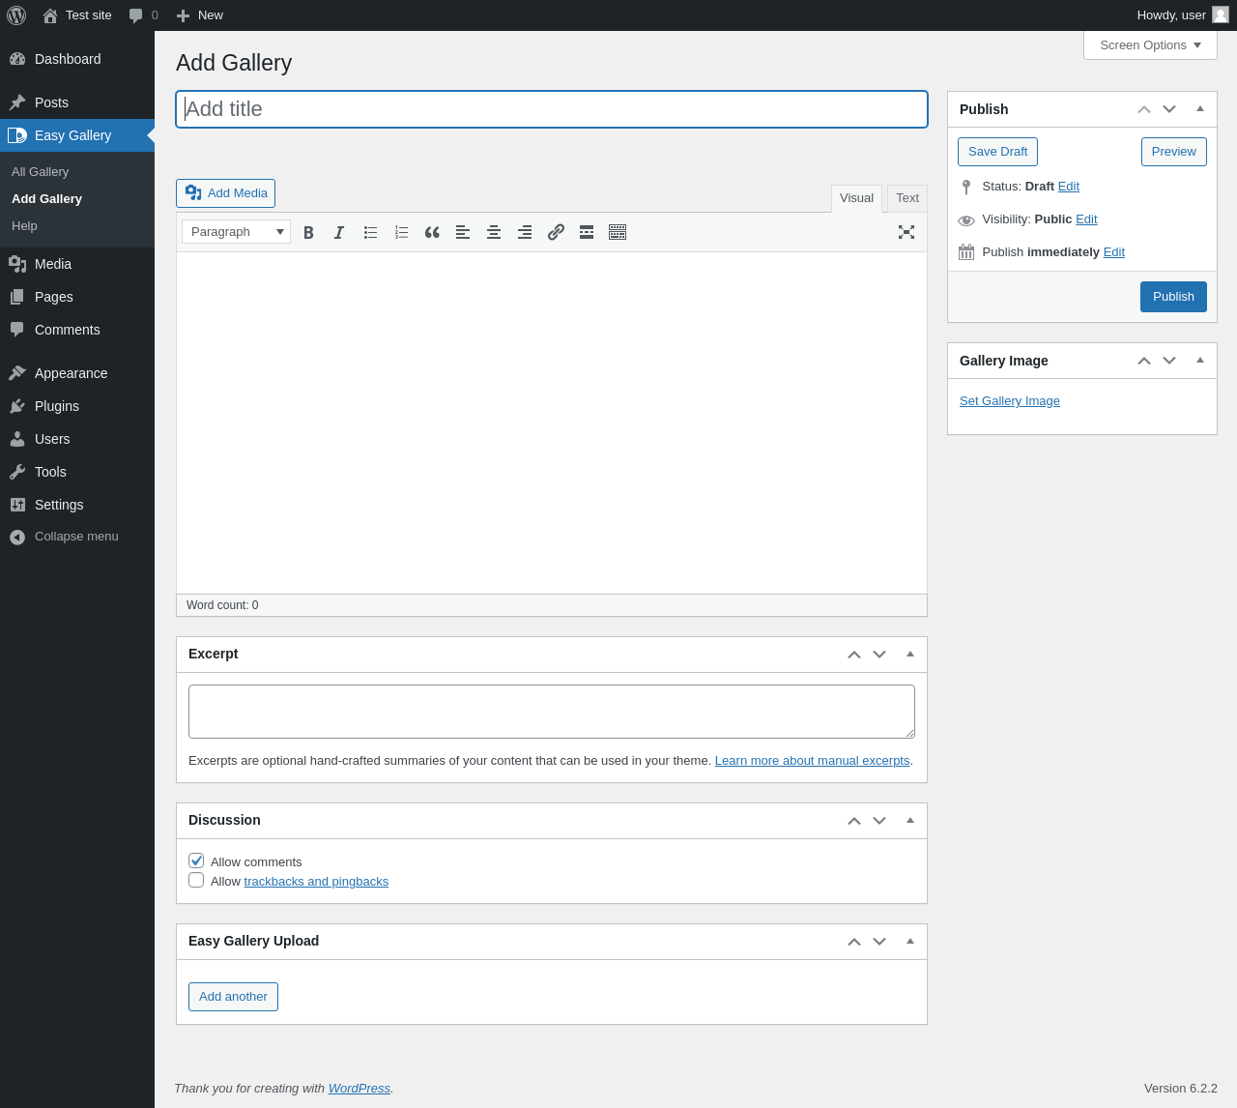Image resolution: width=1237 pixels, height=1108 pixels.
Task: Toggle bold formatting
Action: (308, 232)
